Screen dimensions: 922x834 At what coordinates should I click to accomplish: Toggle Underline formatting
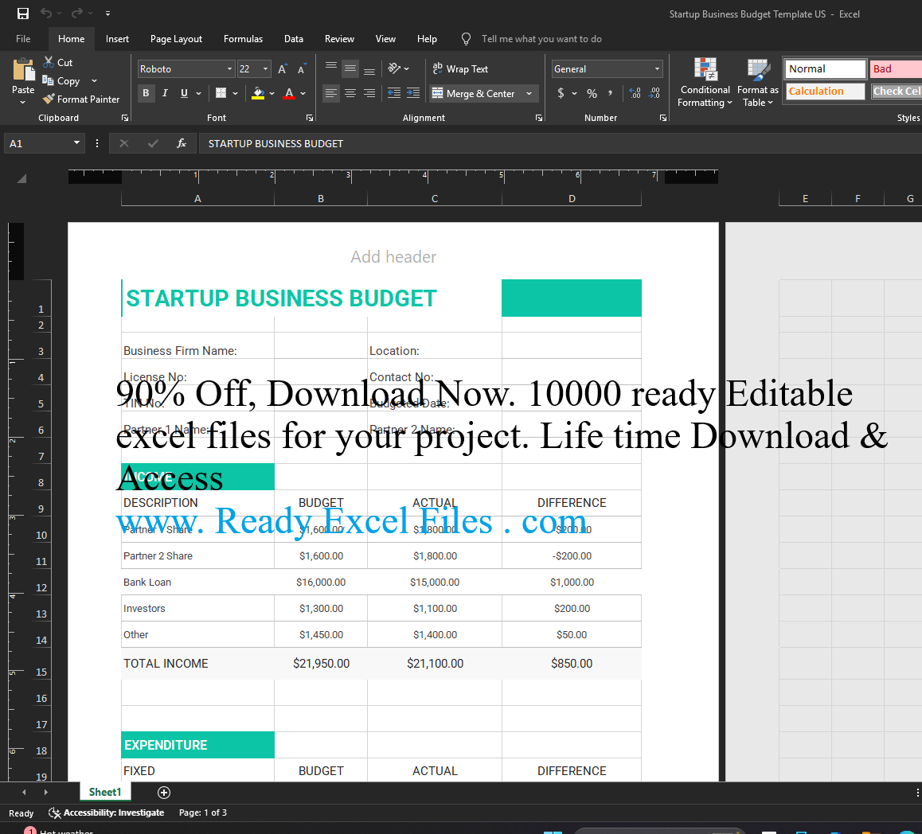pyautogui.click(x=184, y=93)
